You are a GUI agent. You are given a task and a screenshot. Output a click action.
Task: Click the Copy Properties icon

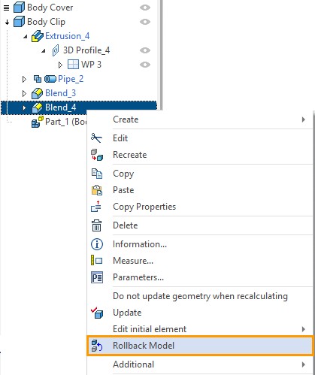96,207
